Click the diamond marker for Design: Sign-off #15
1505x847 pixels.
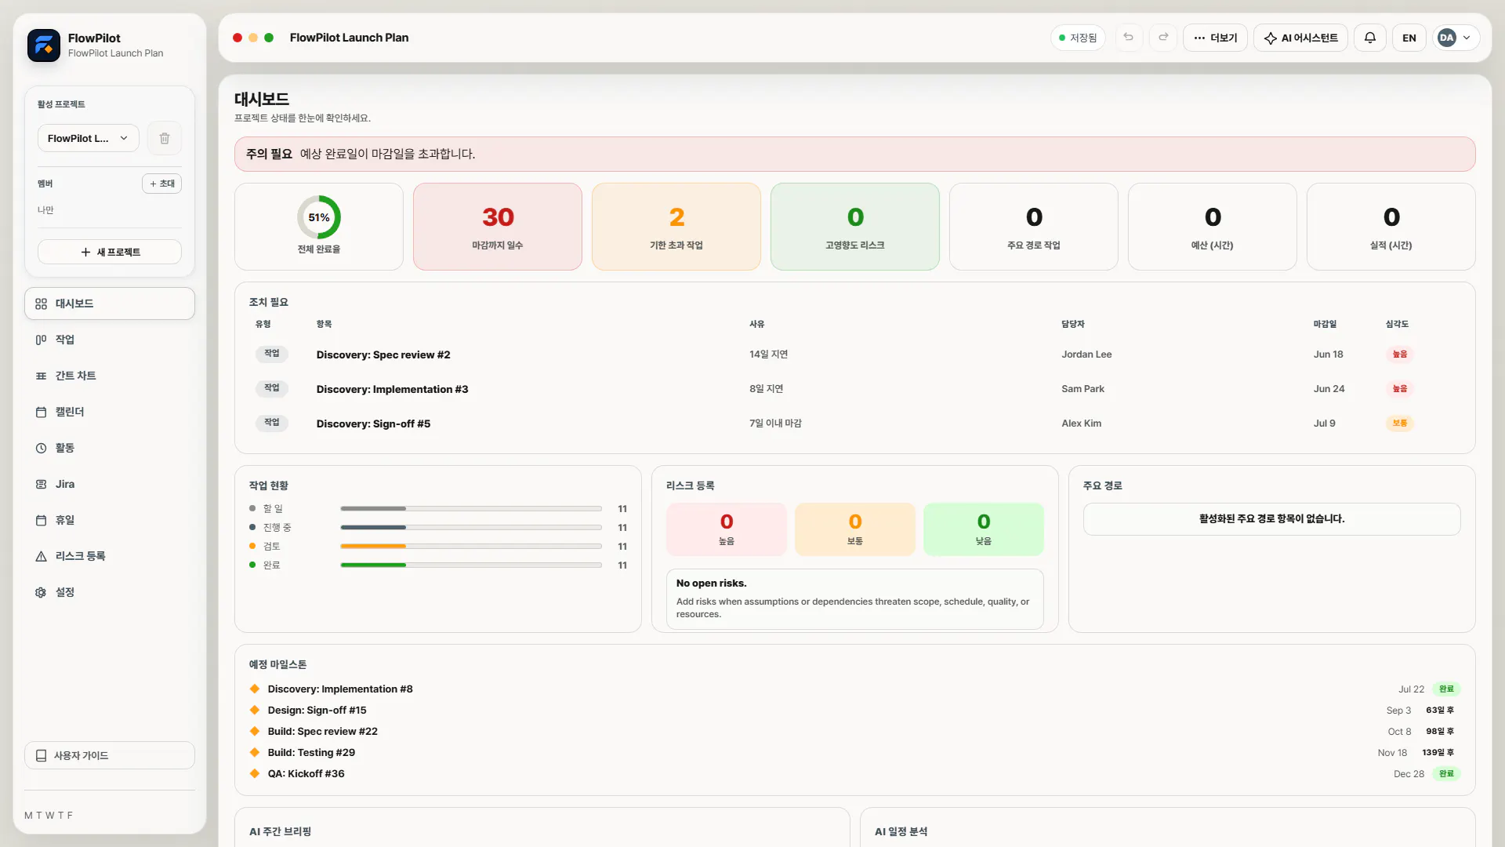[255, 710]
